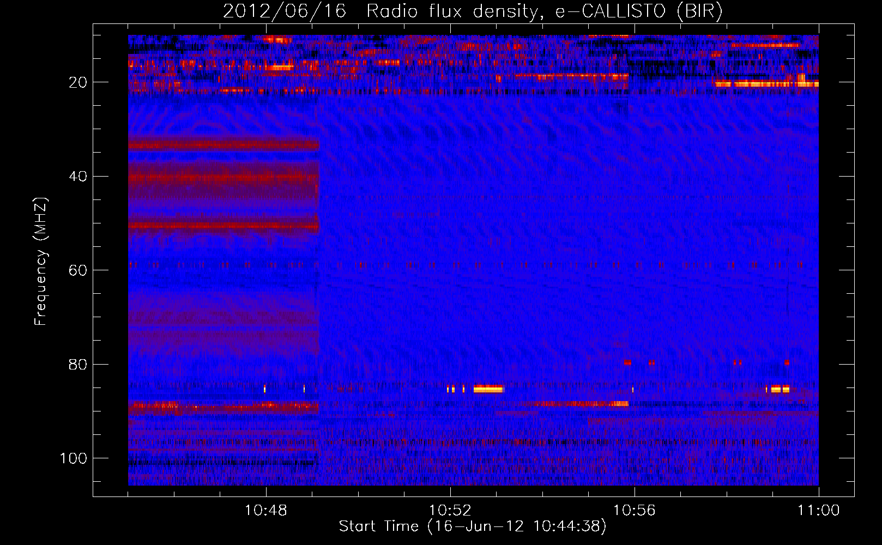The width and height of the screenshot is (882, 545).
Task: Click the 40 frequency tick label
Action: [78, 177]
